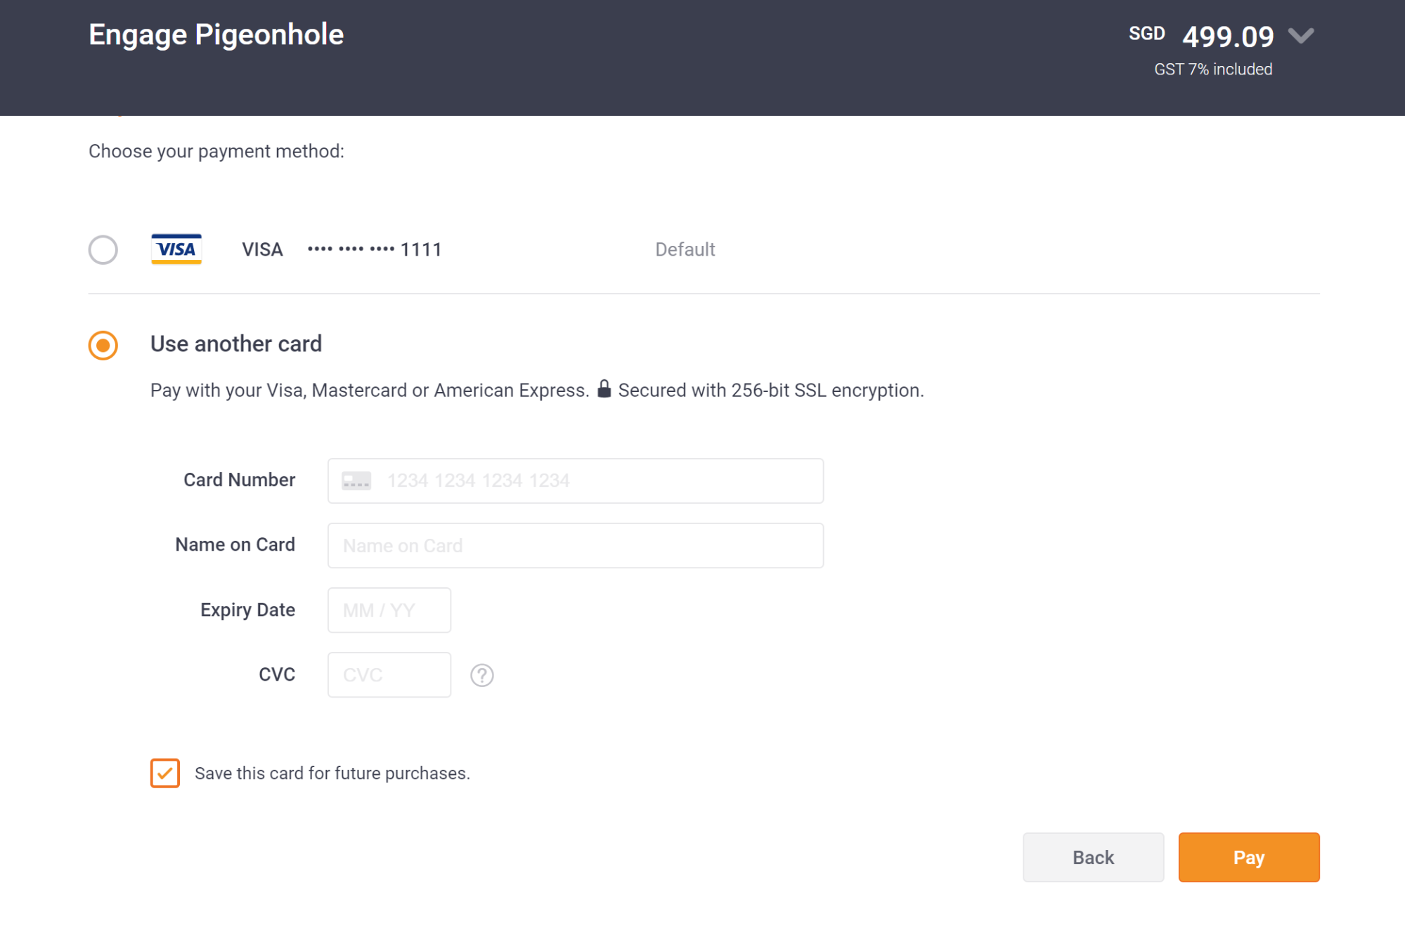Focus the Card Number input field
1405x928 pixels.
[x=576, y=481]
